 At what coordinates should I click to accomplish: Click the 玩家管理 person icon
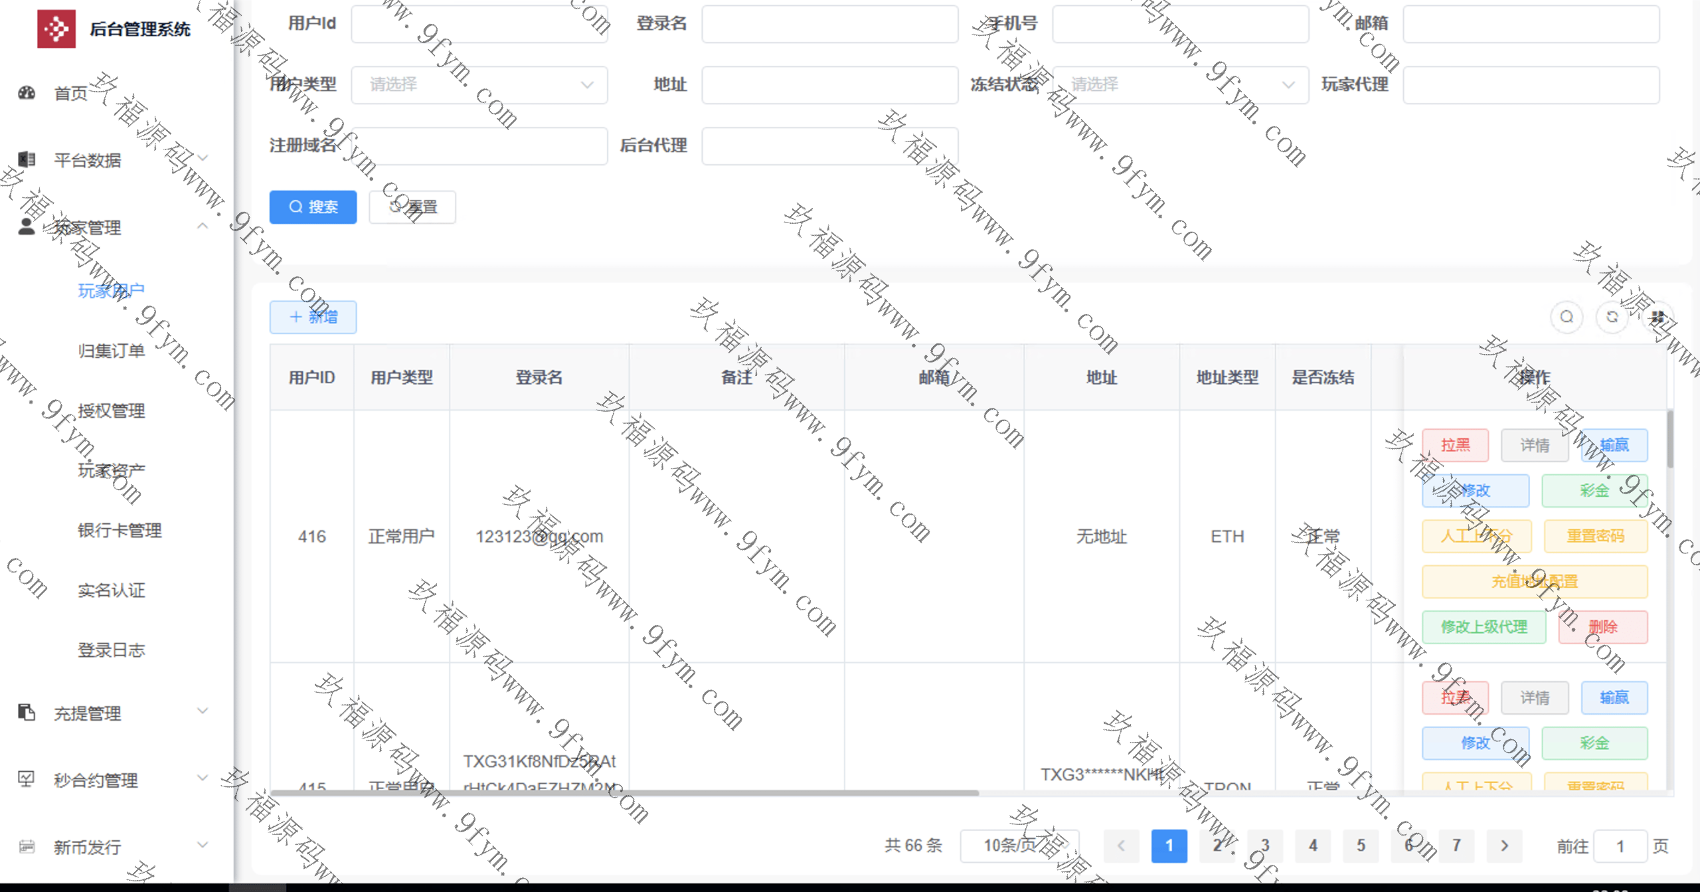27,226
